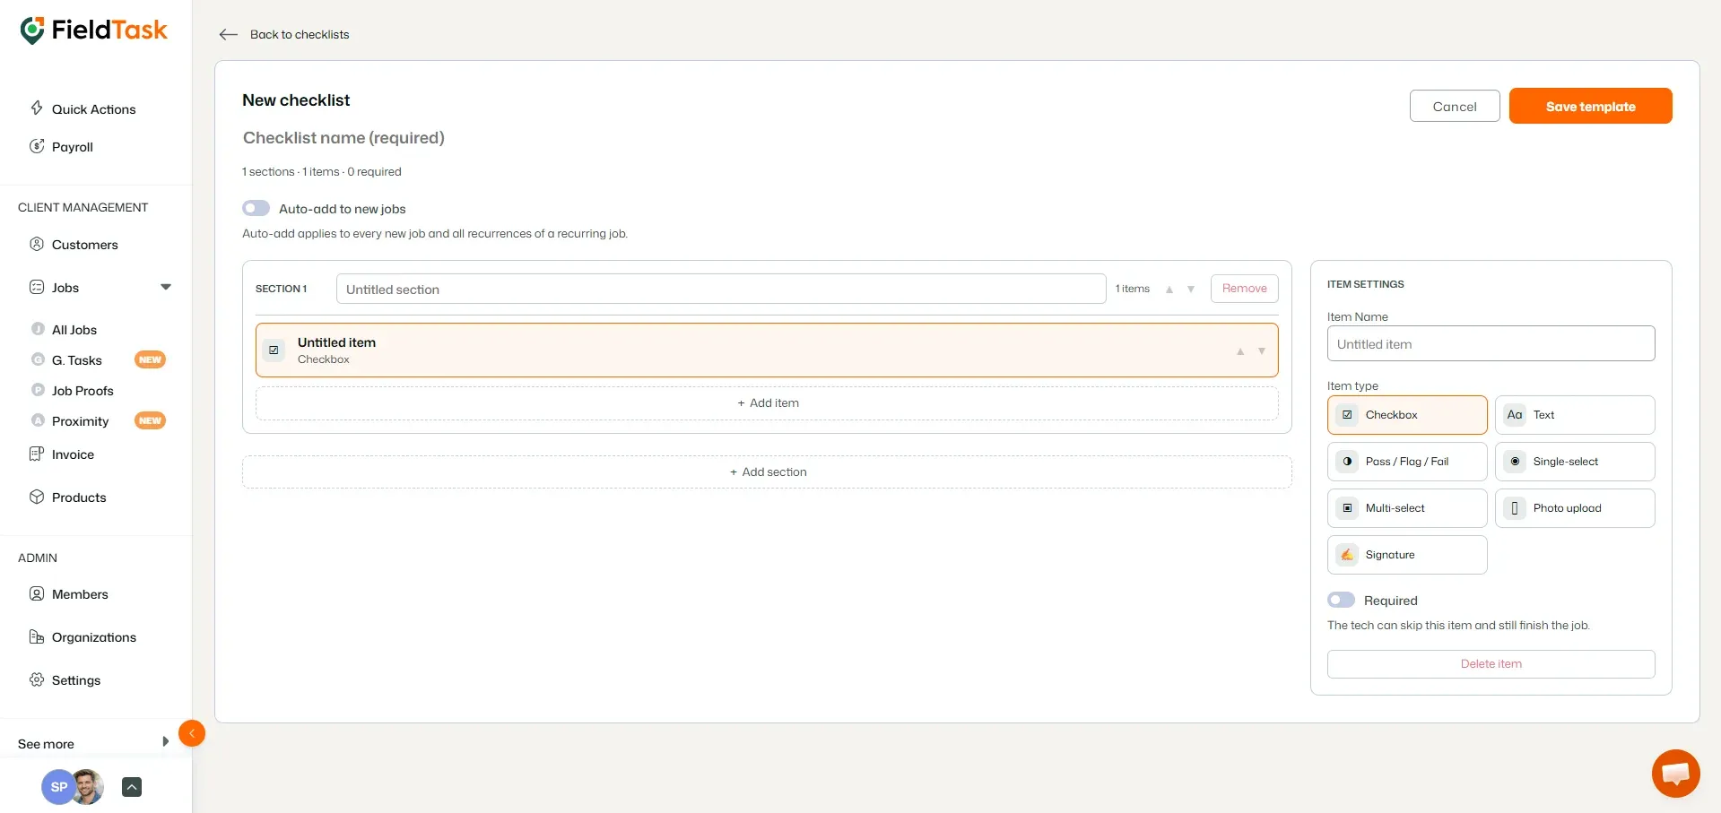Open Quick Actions lightning icon
This screenshot has height=813, width=1721.
37,108
